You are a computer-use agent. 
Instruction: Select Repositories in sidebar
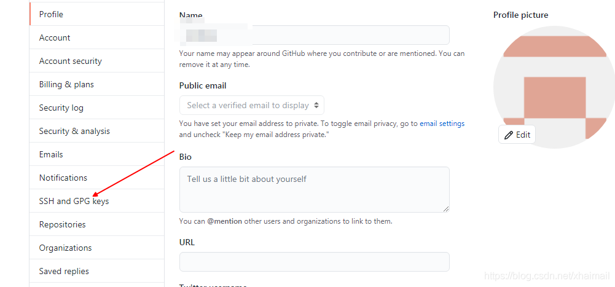click(x=63, y=224)
